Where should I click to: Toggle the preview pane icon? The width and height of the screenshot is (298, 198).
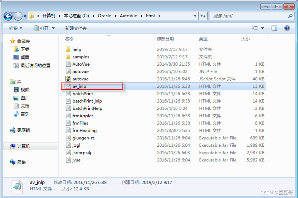pyautogui.click(x=274, y=28)
